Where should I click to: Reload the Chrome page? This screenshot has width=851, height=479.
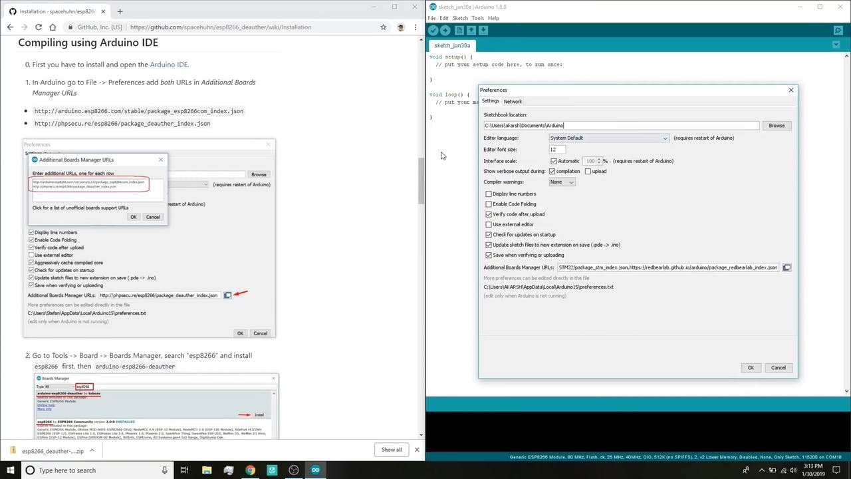(x=39, y=27)
